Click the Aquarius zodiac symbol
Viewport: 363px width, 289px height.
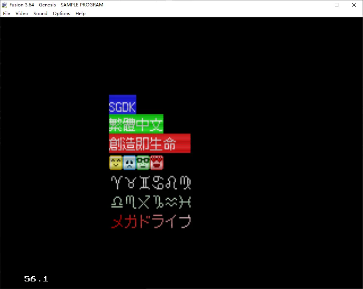pyautogui.click(x=172, y=202)
